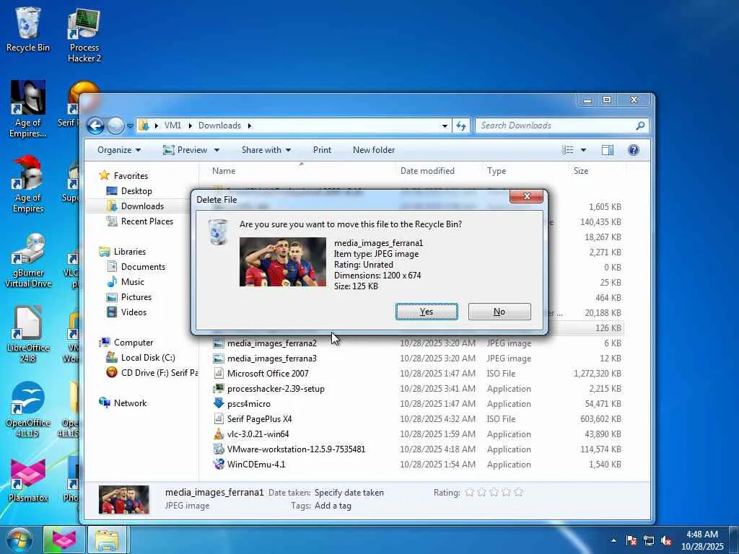739x554 pixels.
Task: Open the Documents library
Action: (136, 267)
